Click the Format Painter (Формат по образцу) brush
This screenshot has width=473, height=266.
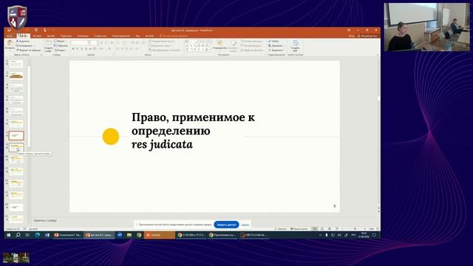(18, 50)
